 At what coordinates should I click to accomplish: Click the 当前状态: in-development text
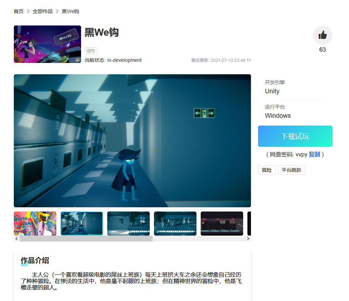113,60
